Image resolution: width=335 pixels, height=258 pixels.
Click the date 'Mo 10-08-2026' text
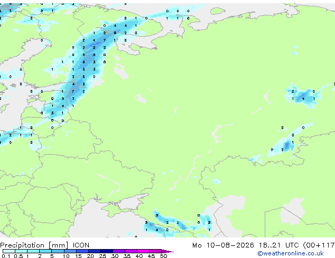point(223,245)
